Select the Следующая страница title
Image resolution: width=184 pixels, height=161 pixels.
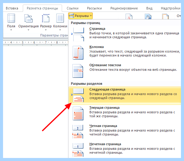[107, 89]
